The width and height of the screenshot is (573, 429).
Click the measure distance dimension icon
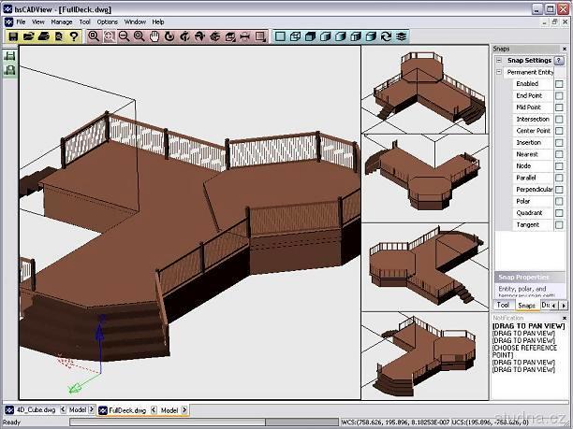245,36
